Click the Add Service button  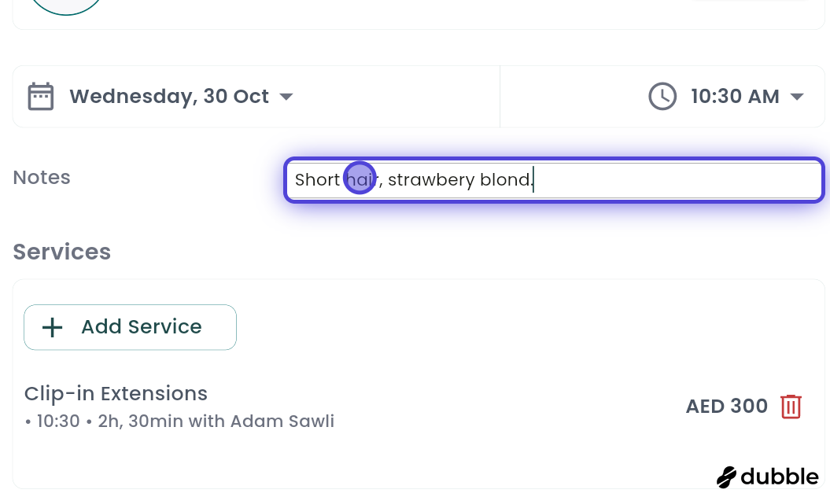point(130,327)
